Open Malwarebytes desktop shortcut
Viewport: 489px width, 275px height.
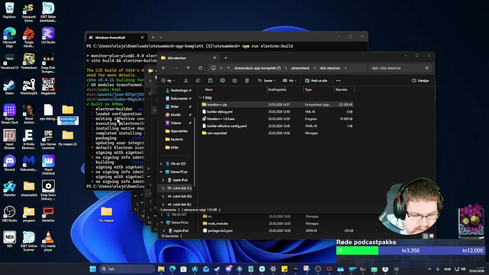(x=29, y=163)
